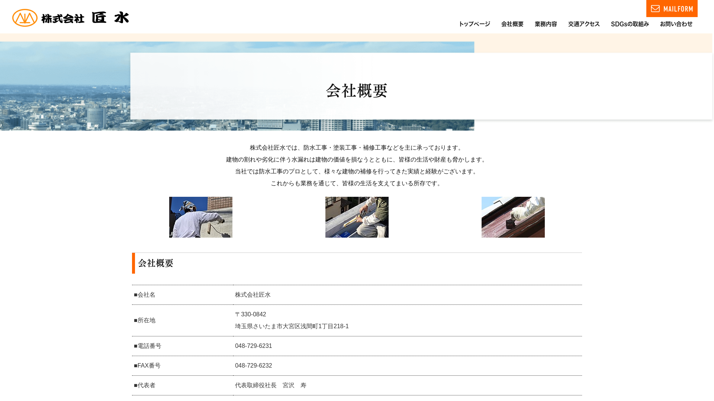Click the 会社概要 section heading

point(156,263)
